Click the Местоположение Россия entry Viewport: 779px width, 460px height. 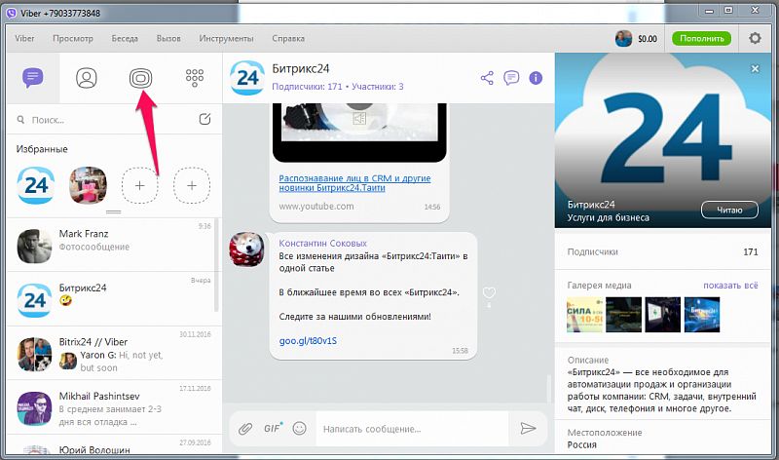click(605, 439)
